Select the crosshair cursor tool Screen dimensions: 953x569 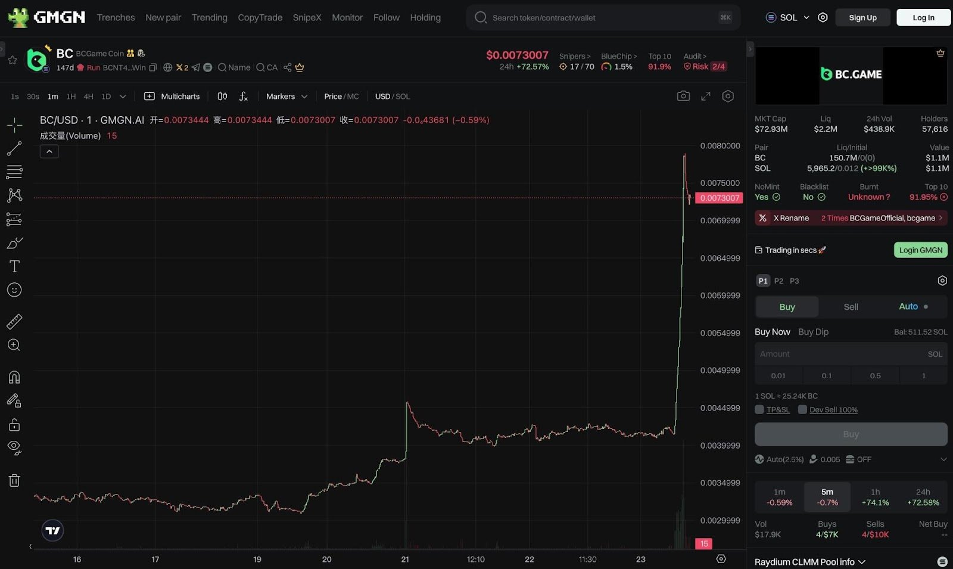[x=14, y=125]
